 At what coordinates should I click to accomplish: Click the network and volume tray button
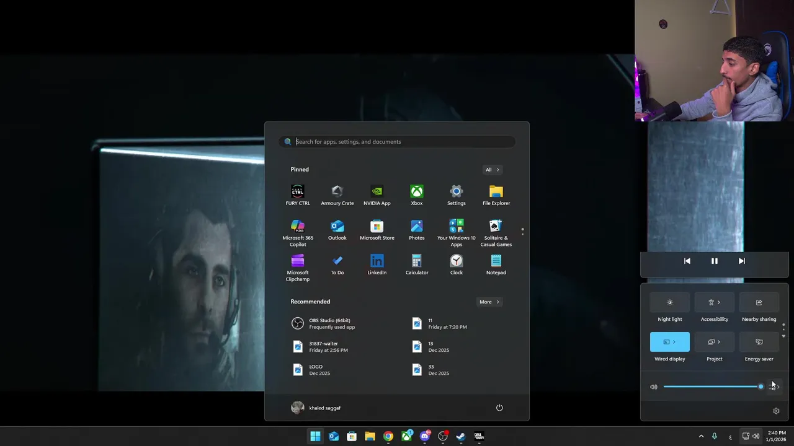[x=751, y=436]
